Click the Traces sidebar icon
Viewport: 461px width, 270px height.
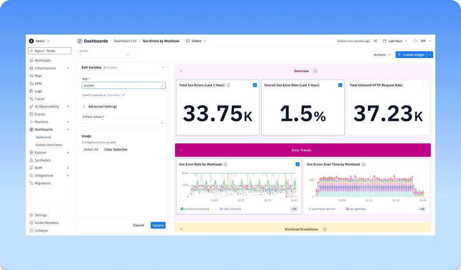pos(31,99)
